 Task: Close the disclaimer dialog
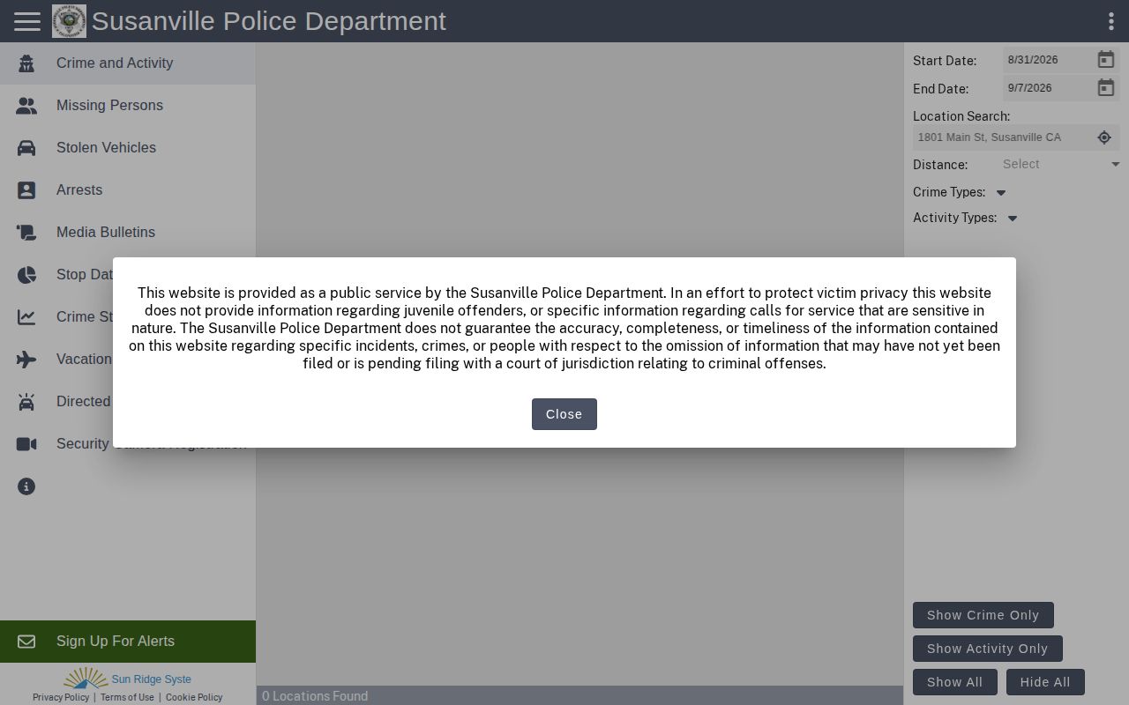[x=564, y=414]
